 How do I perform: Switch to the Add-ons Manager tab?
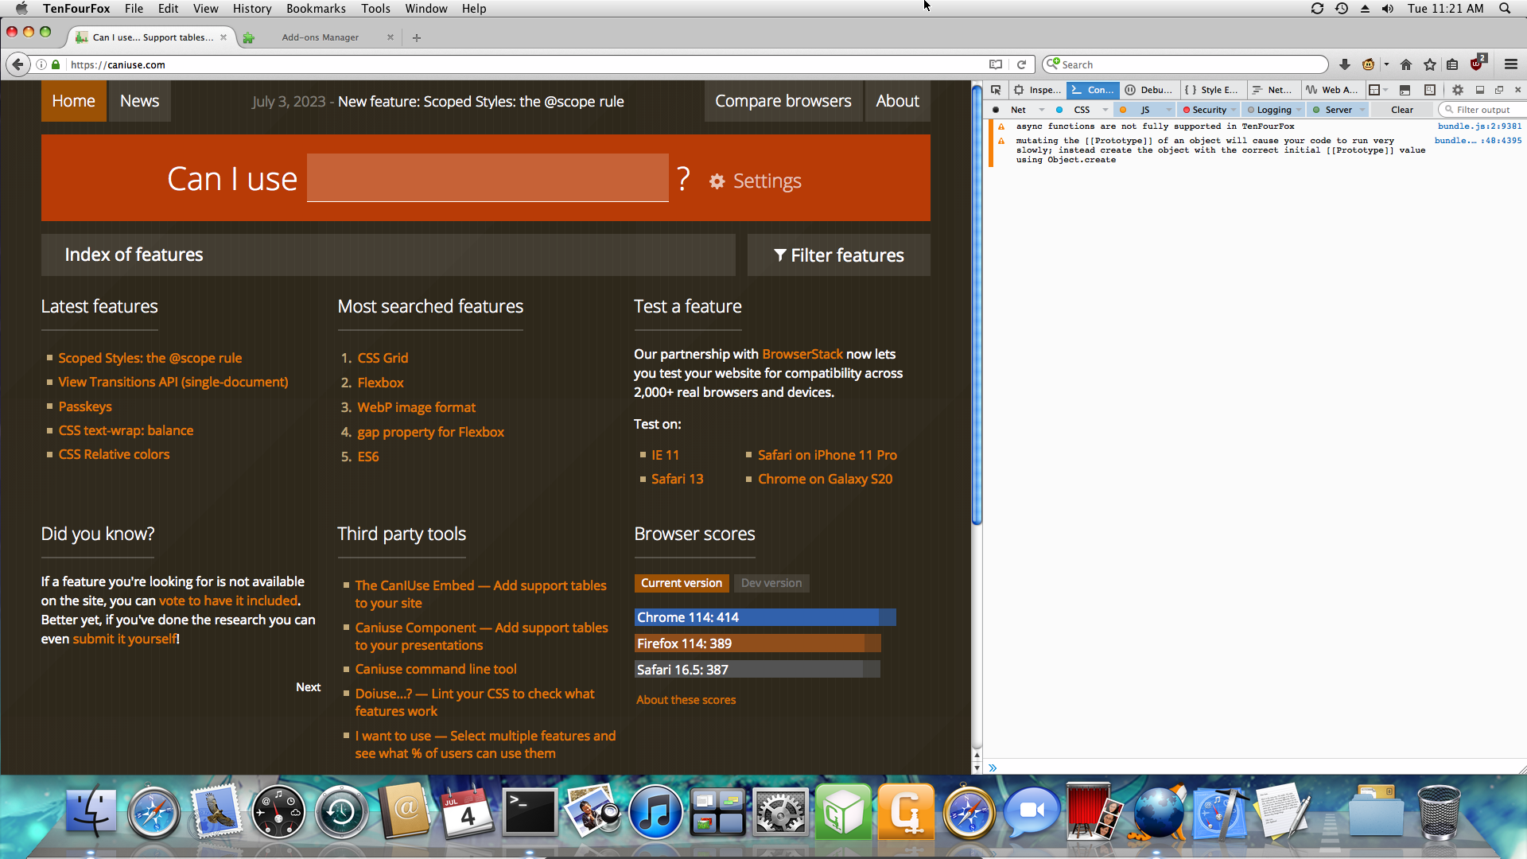coord(321,37)
